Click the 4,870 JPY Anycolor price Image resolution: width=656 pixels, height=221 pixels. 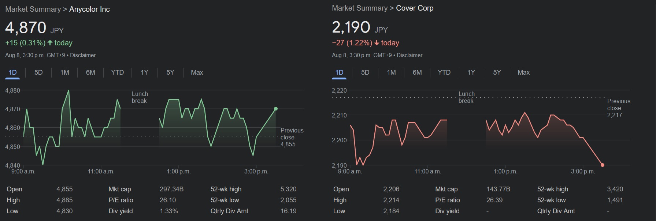[34, 28]
